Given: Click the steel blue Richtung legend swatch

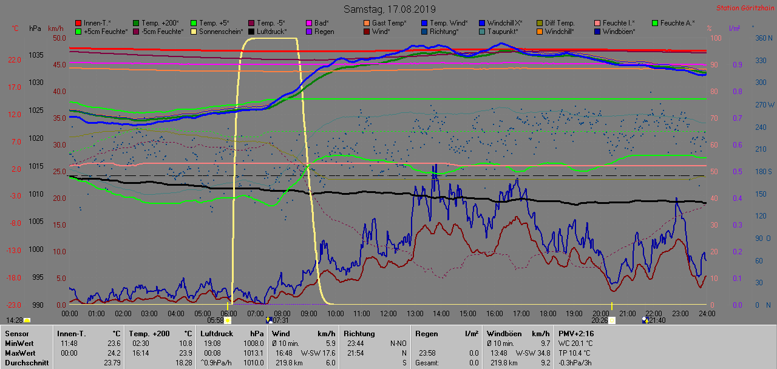Looking at the screenshot, I should (x=424, y=31).
